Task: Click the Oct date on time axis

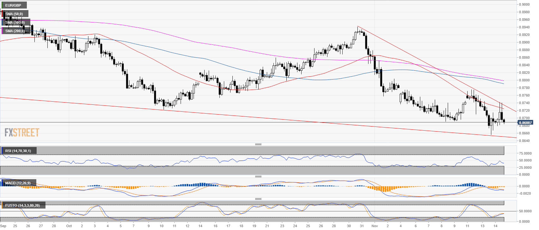Action: coord(69,226)
